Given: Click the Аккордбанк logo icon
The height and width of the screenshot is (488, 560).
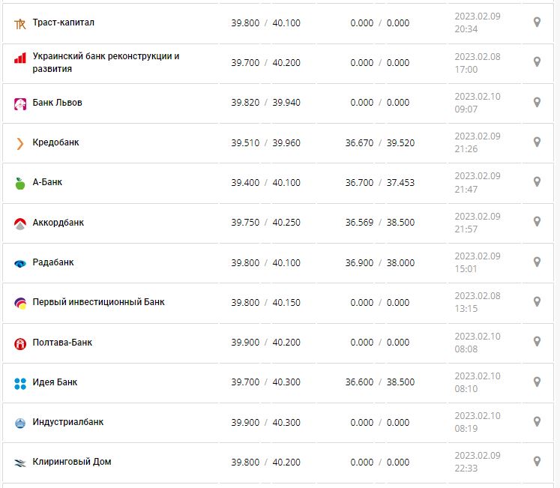Looking at the screenshot, I should tap(20, 223).
